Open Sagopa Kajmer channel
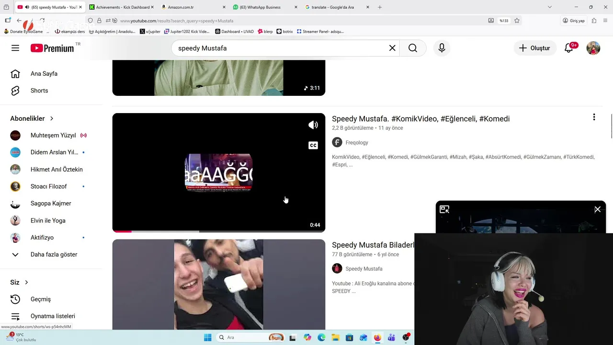 [x=51, y=204]
